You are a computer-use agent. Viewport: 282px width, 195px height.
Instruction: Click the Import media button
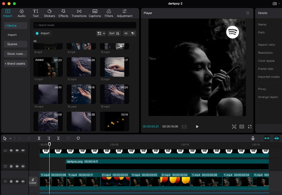43,33
